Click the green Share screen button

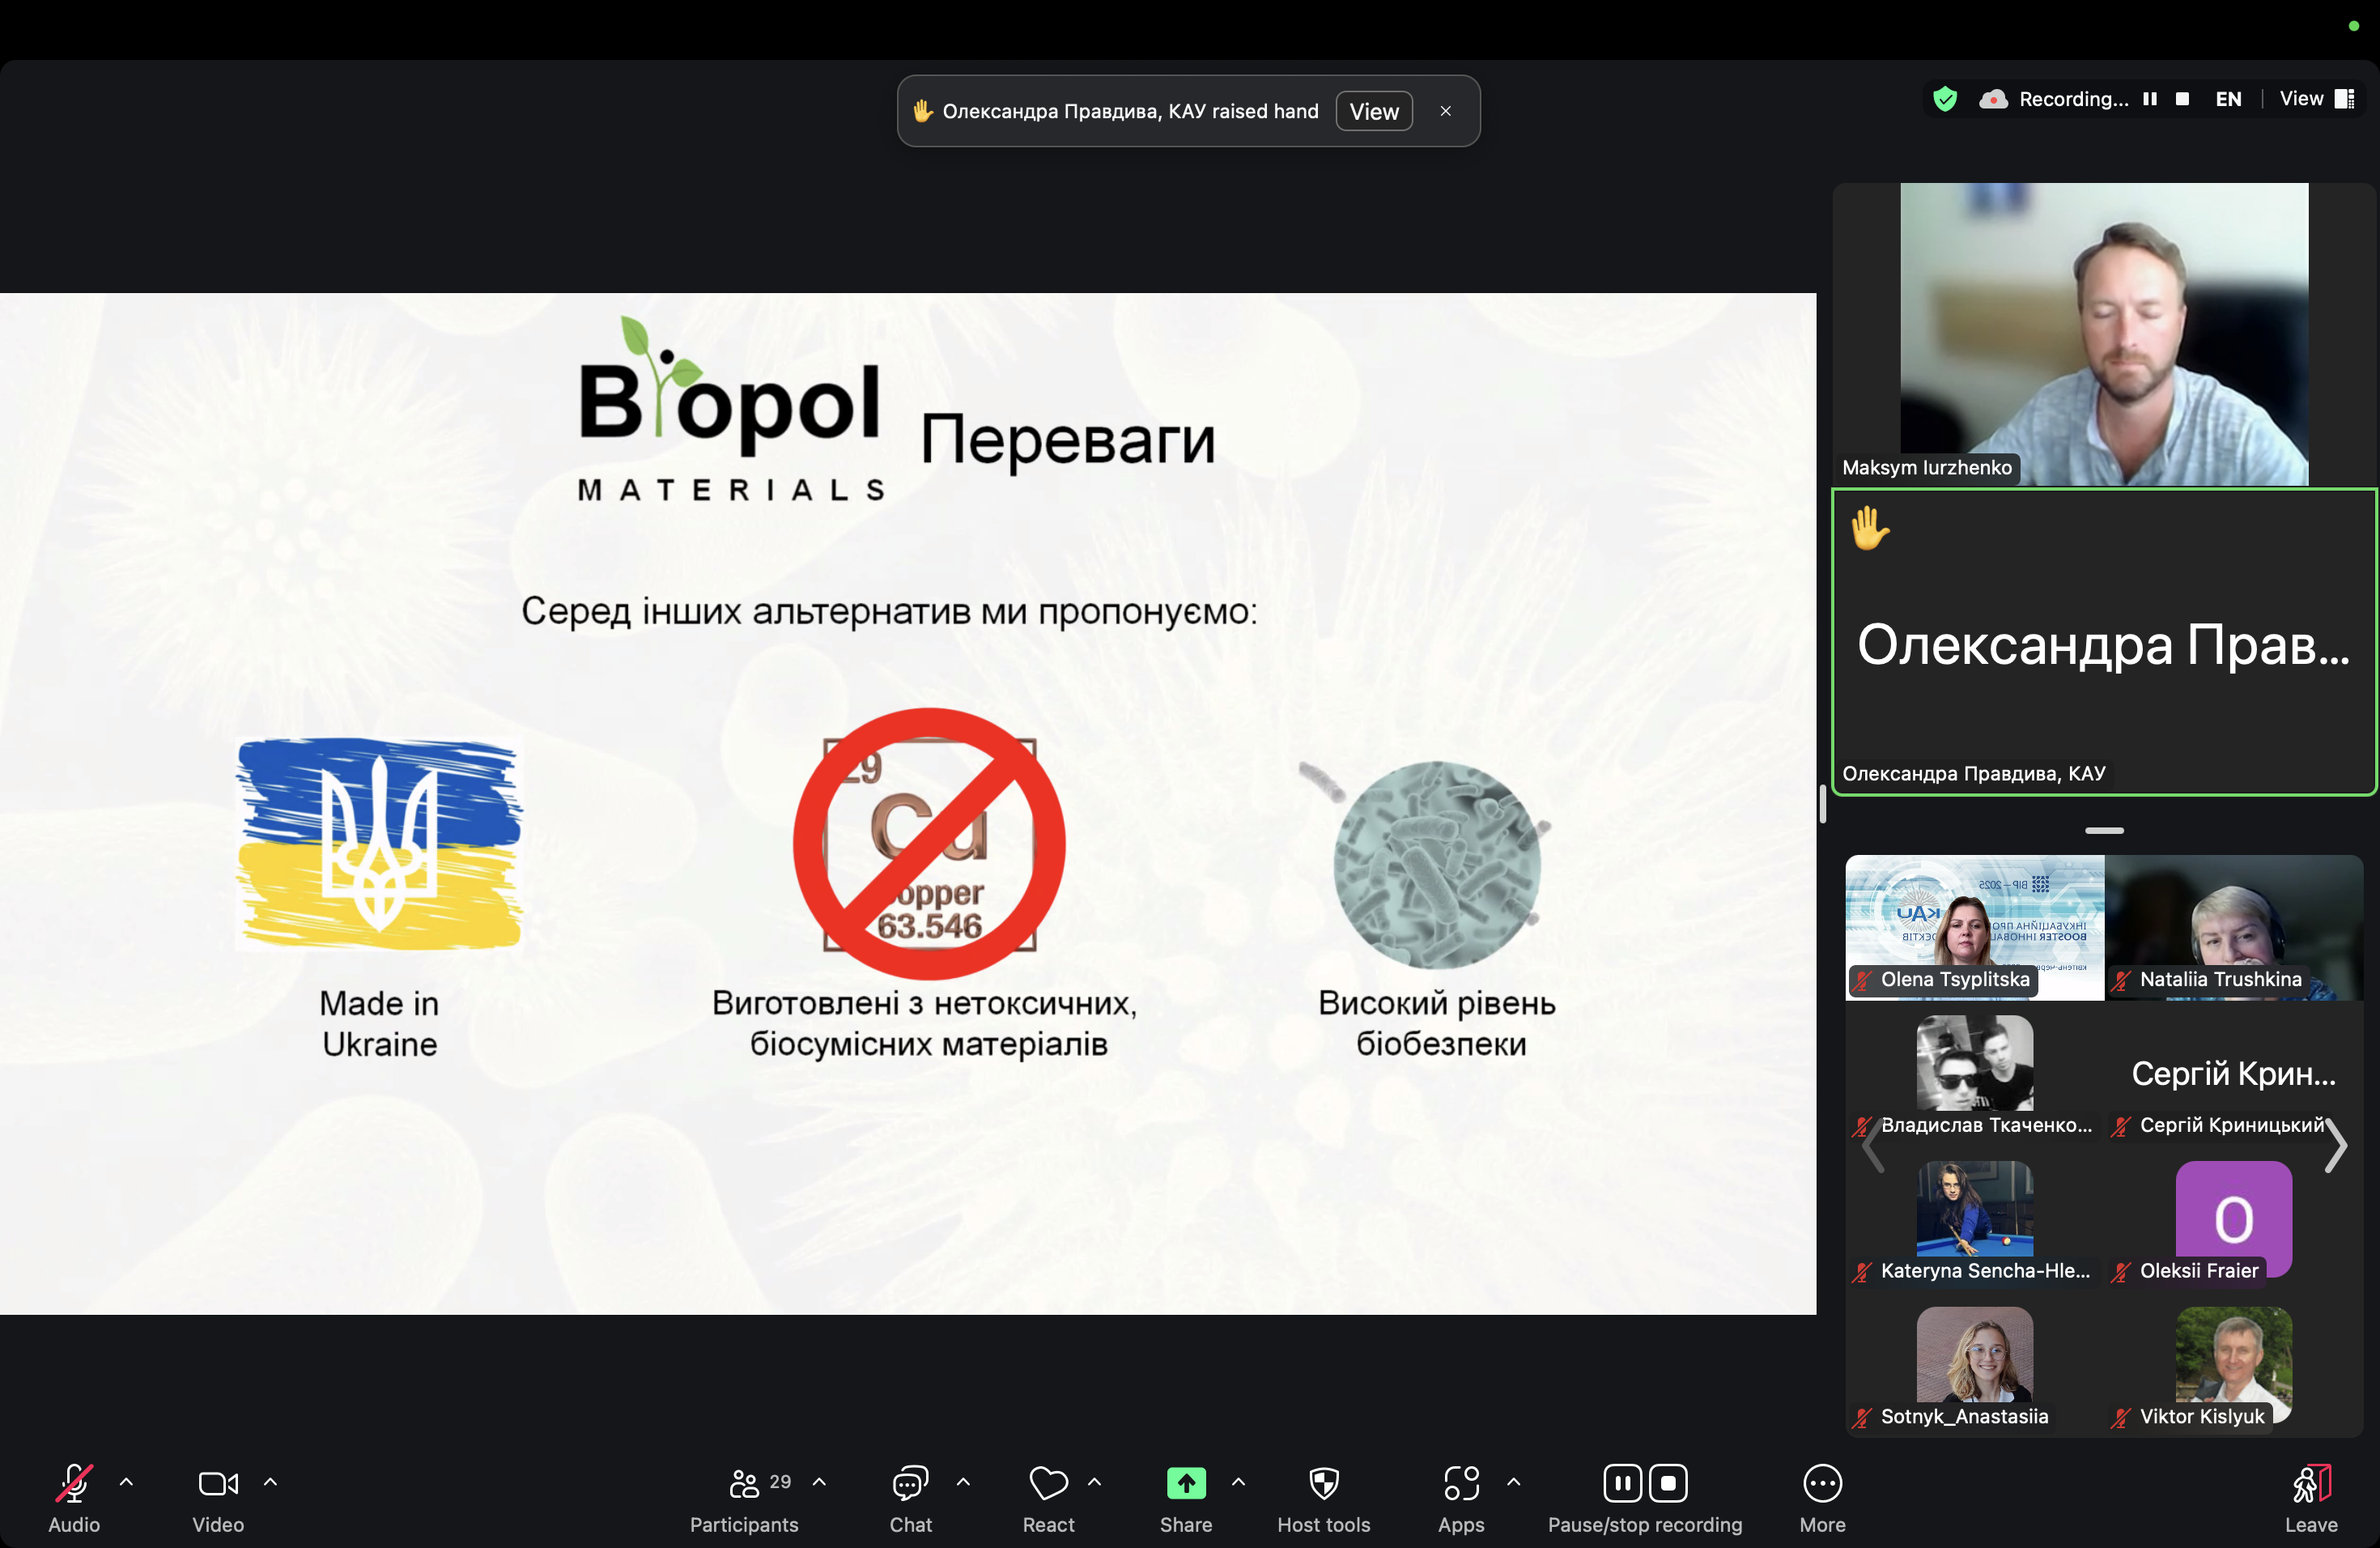point(1186,1497)
